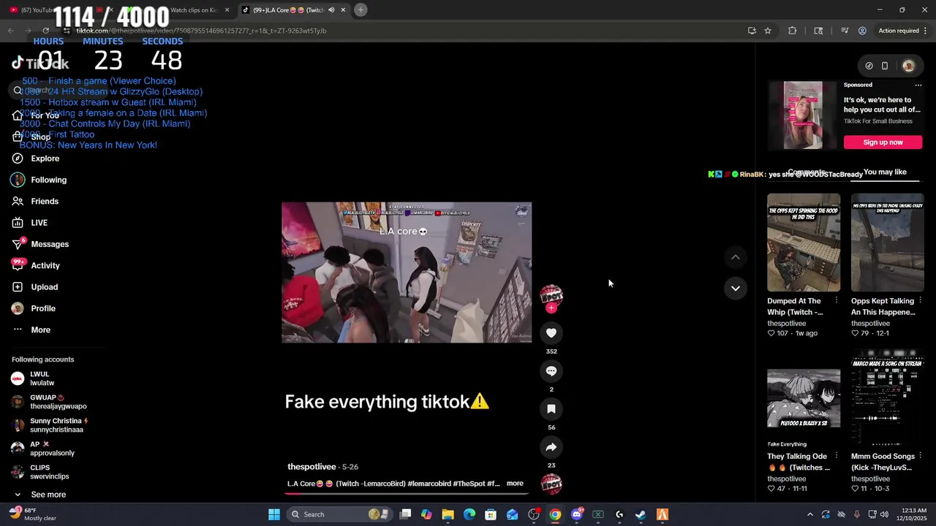Bookmark this page with the star icon

768,31
